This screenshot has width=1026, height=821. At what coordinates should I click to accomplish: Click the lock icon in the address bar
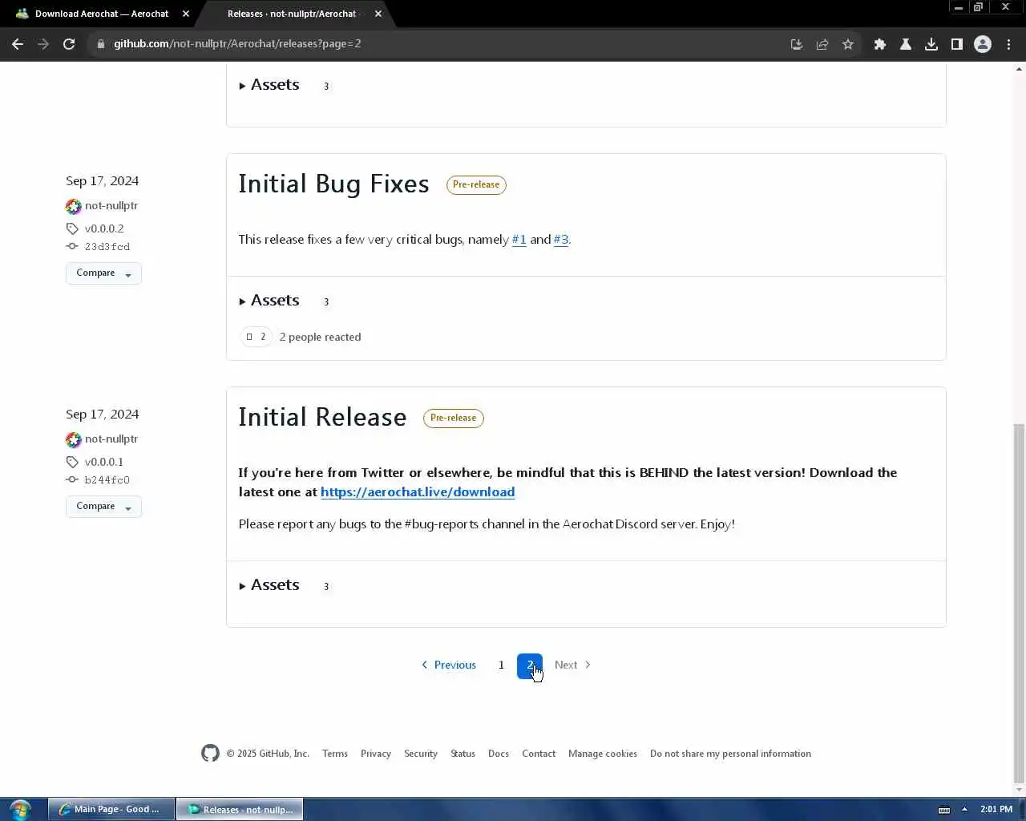[101, 44]
